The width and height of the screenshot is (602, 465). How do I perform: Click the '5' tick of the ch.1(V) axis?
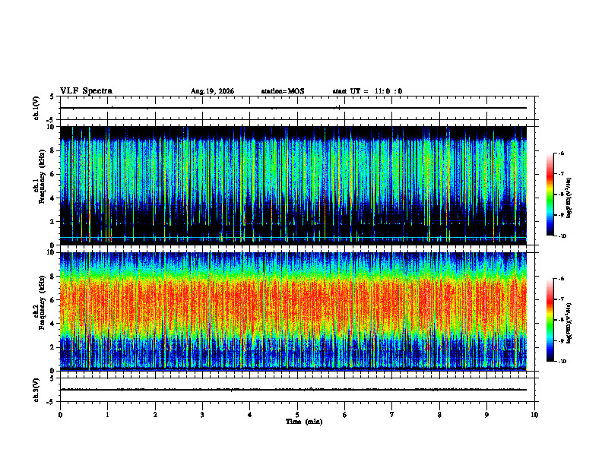click(53, 96)
